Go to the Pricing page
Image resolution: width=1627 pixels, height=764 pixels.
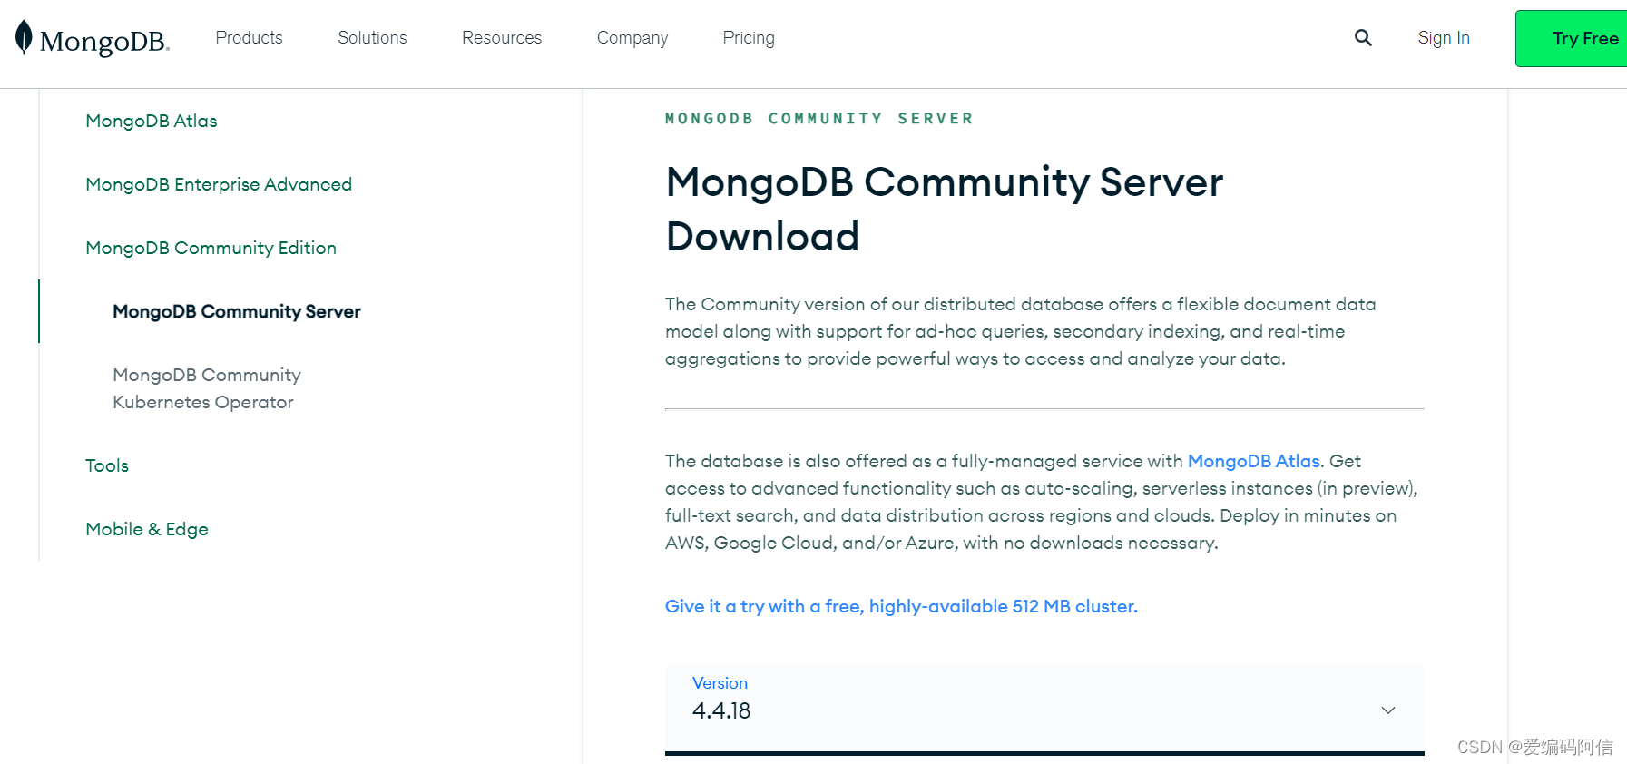coord(749,38)
